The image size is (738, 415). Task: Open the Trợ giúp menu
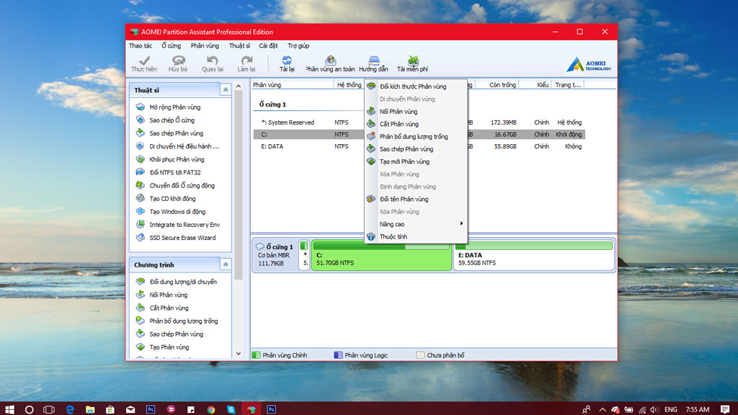298,45
